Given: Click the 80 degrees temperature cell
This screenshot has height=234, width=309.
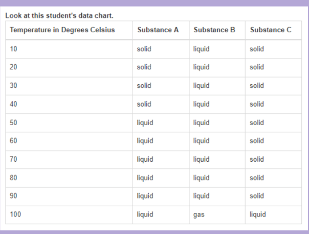Looking at the screenshot, I should (x=69, y=178).
